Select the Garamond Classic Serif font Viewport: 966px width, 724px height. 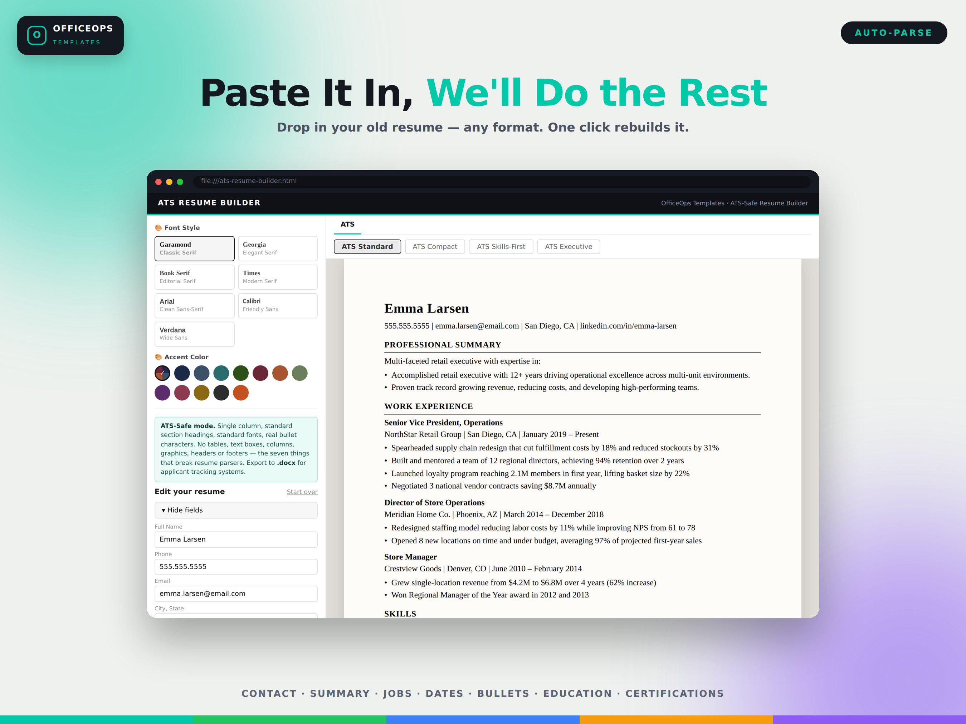194,249
